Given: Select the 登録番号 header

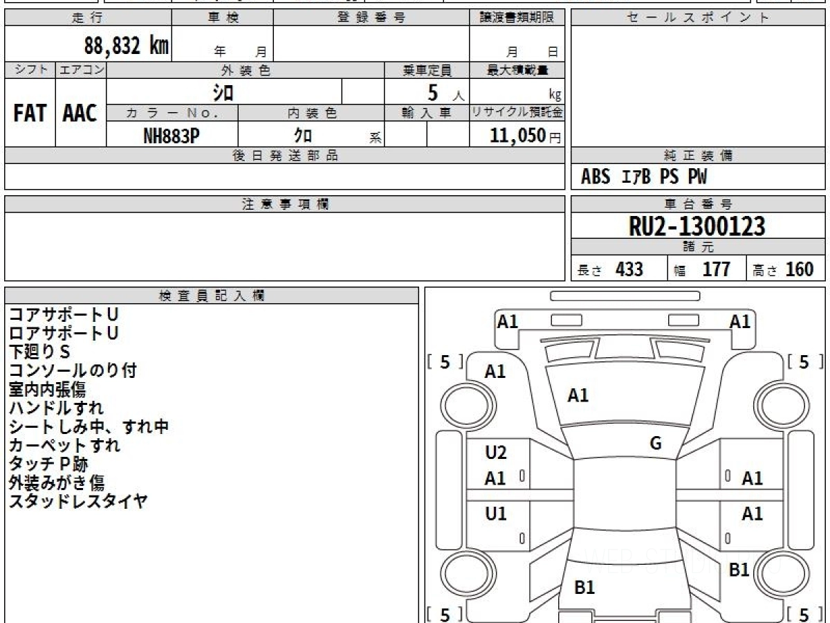Looking at the screenshot, I should (x=371, y=18).
